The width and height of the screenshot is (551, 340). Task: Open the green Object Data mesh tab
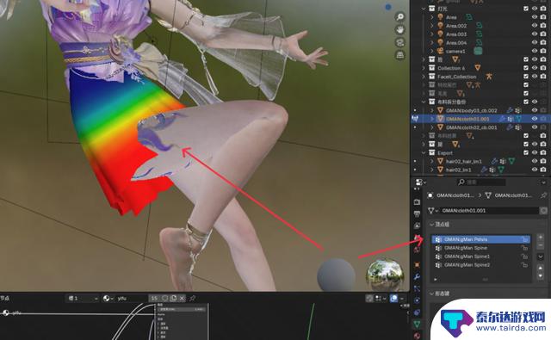417,325
